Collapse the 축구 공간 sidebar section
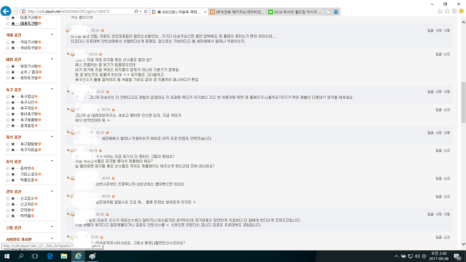Image resolution: width=466 pixels, height=262 pixels. [52, 89]
